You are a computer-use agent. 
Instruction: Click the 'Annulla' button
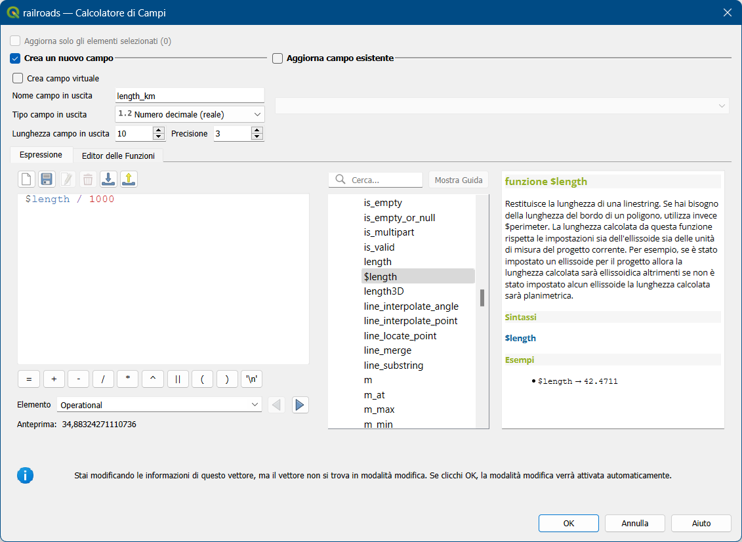point(634,523)
